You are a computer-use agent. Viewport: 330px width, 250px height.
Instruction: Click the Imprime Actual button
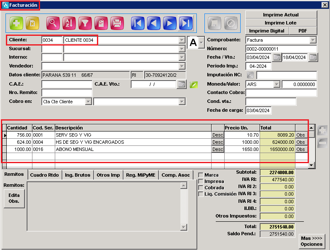[281, 15]
